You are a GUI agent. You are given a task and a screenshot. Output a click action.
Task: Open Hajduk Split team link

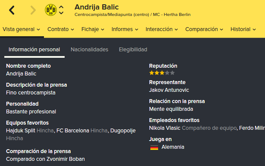coord(21,131)
